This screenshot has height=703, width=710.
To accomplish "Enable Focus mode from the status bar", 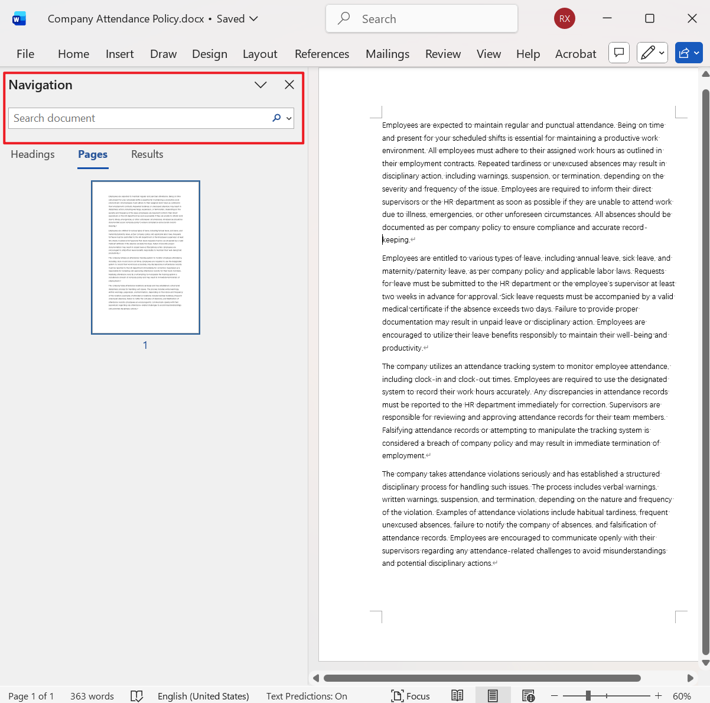I will point(410,695).
